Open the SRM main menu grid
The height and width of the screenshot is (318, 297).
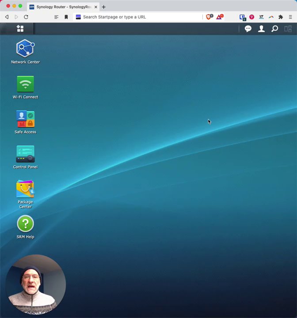(20, 29)
